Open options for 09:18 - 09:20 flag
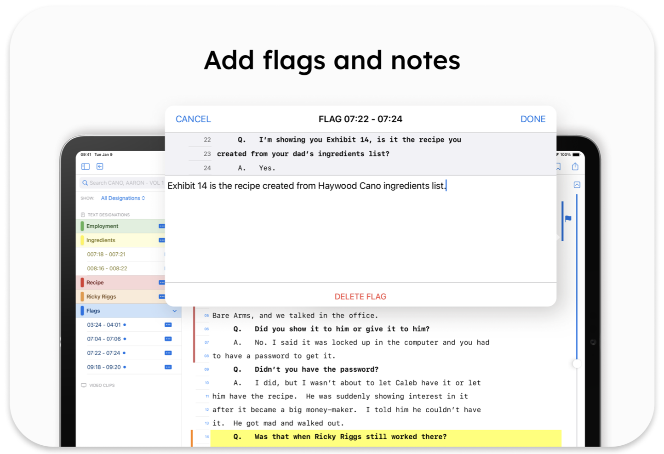 point(168,367)
